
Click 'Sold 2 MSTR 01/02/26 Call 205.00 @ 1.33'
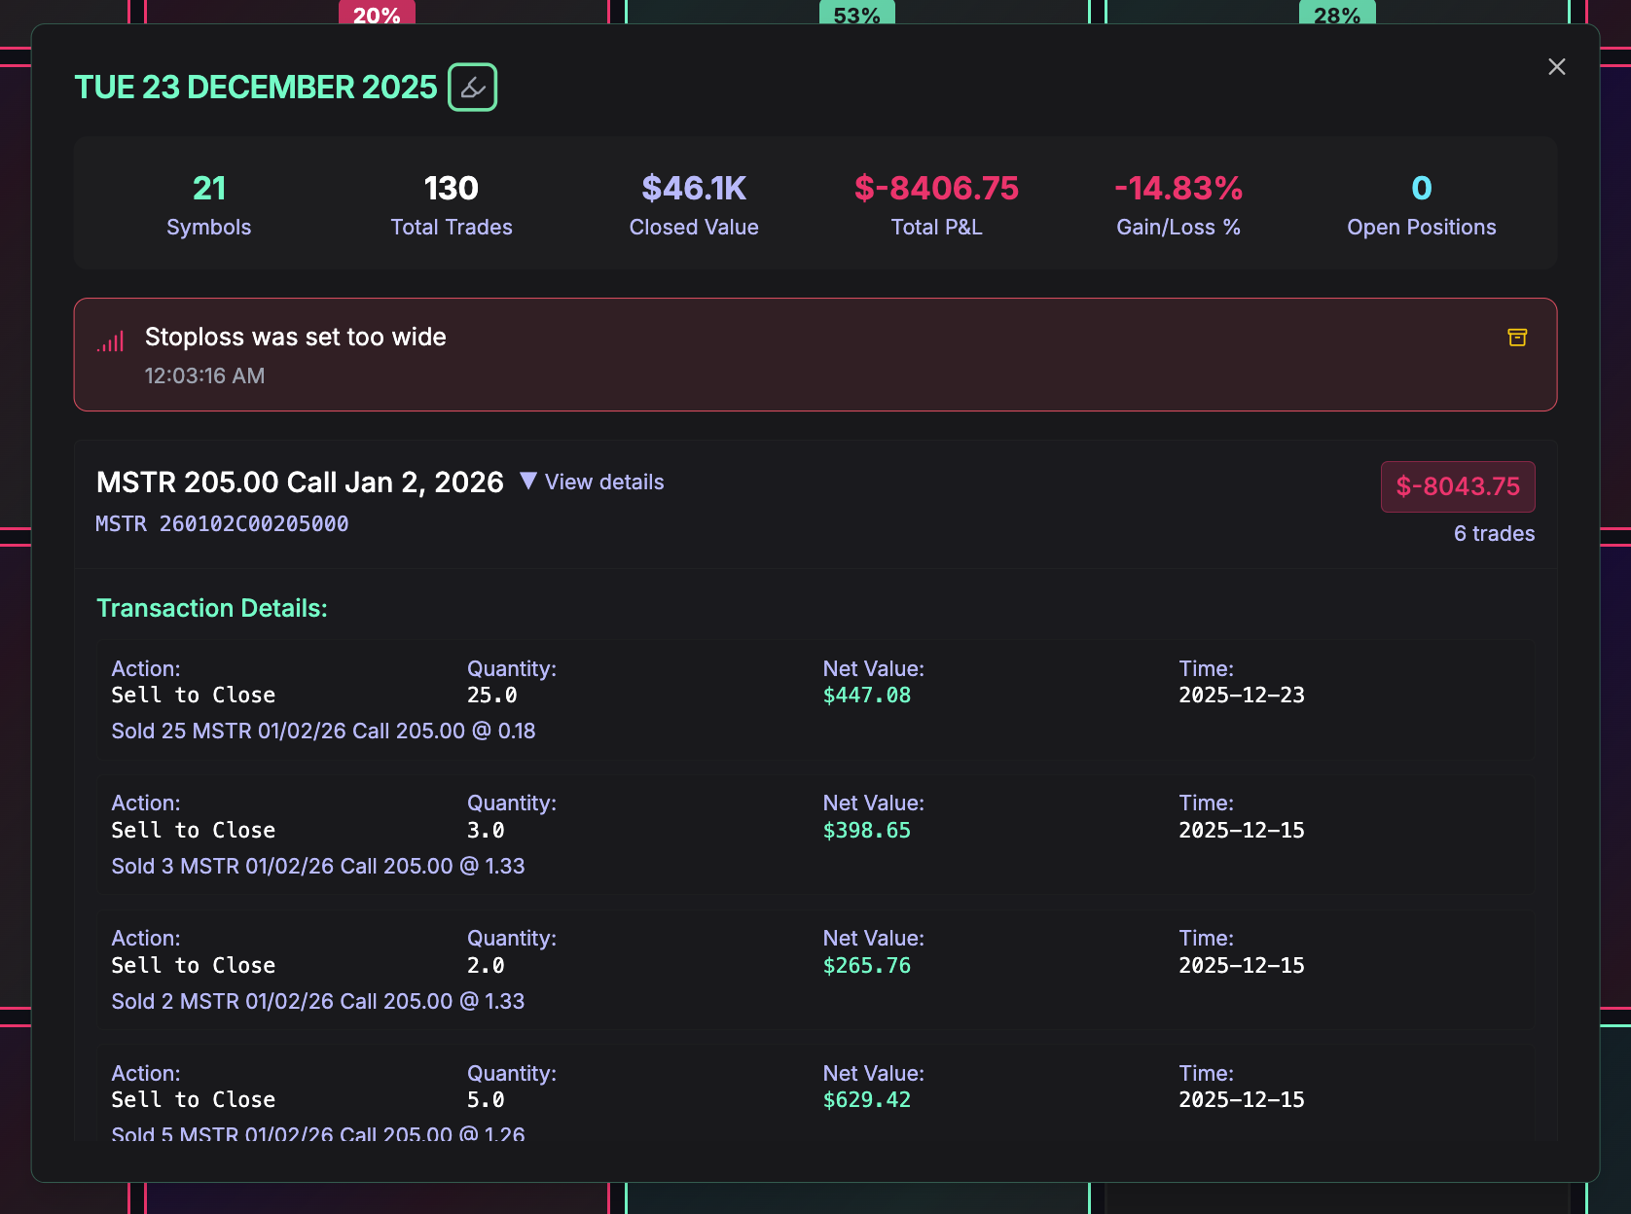[x=318, y=1001]
